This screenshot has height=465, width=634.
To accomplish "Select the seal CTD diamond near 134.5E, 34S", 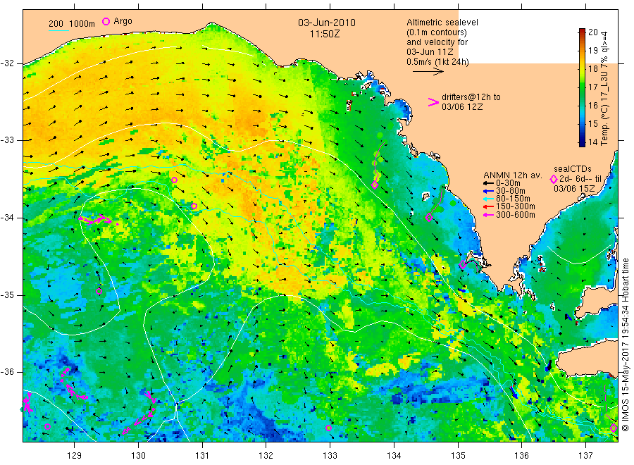I will (x=429, y=218).
